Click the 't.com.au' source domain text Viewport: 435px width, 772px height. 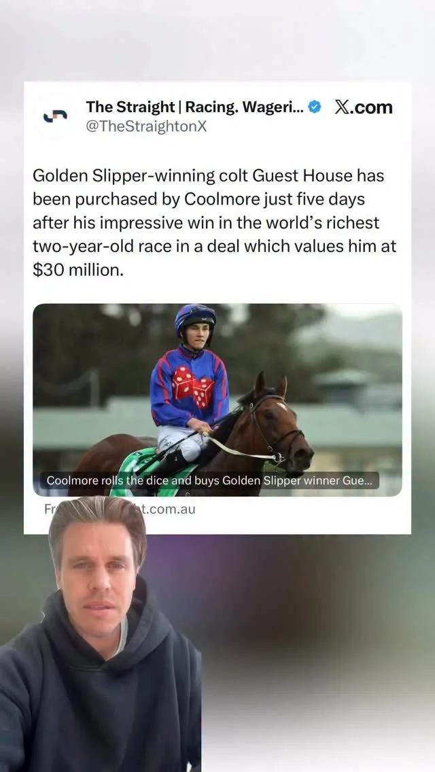tap(169, 509)
